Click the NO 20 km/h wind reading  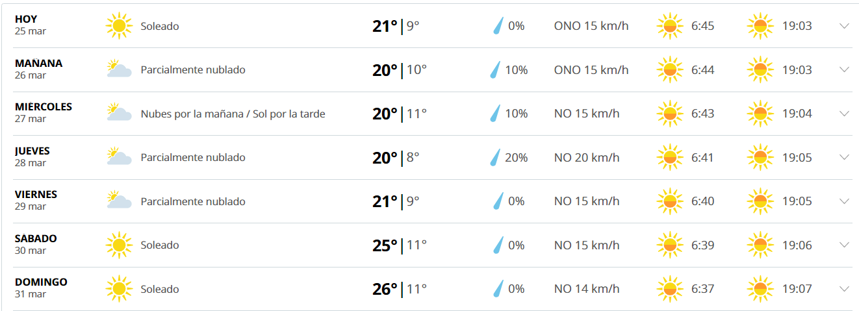586,158
